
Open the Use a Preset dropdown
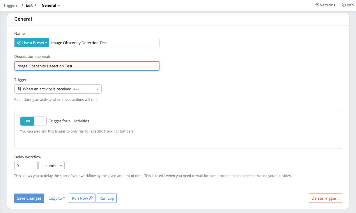coord(32,43)
